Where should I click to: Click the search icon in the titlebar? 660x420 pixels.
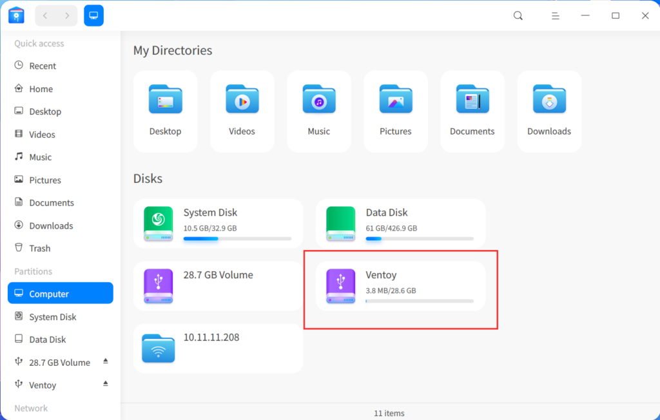click(x=518, y=15)
